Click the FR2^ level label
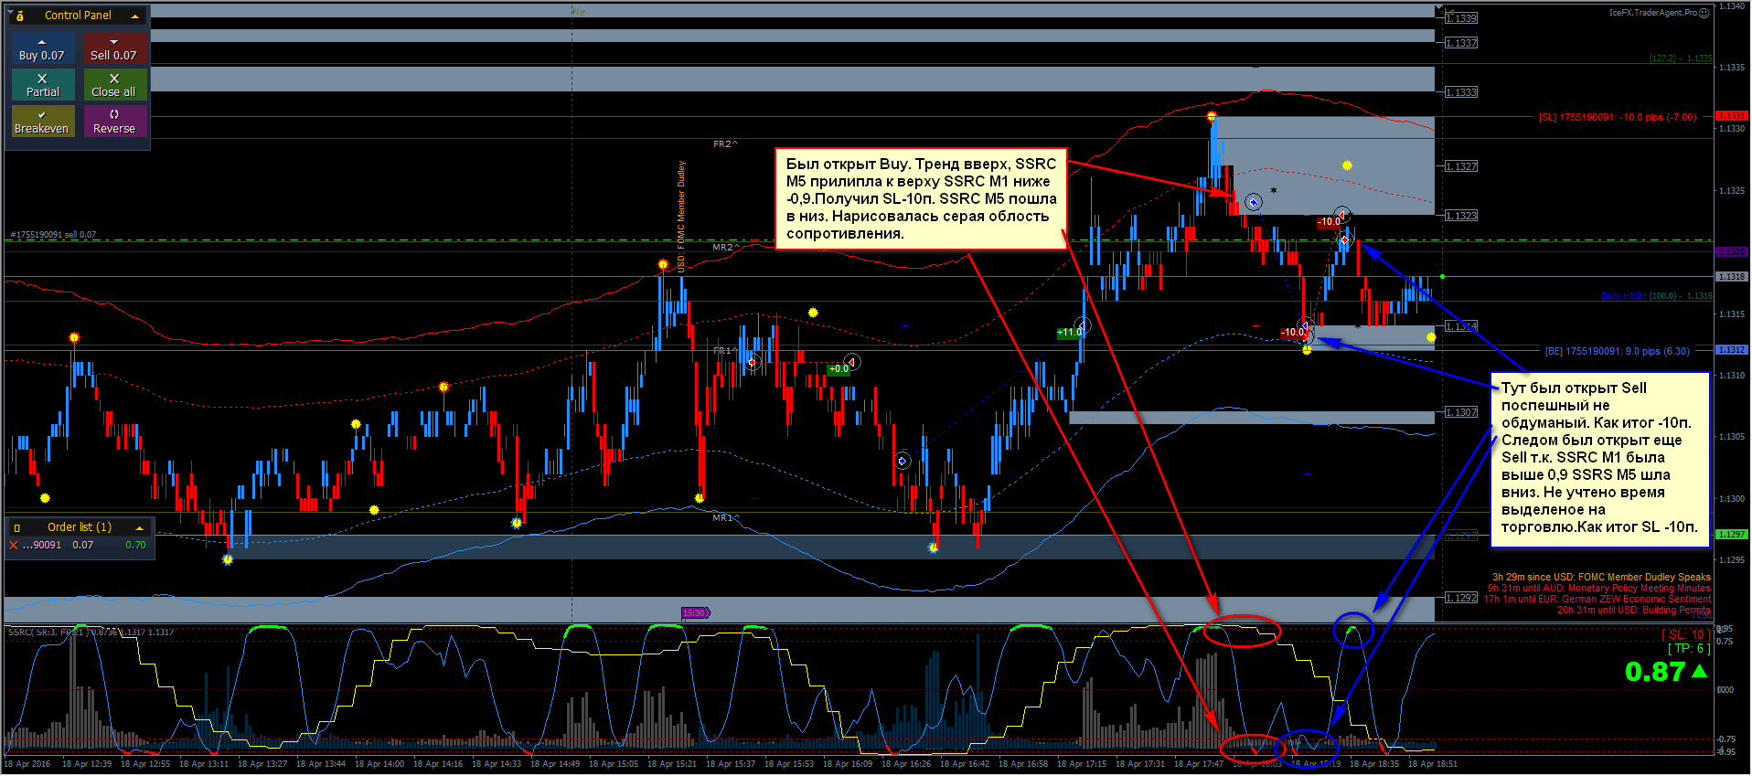This screenshot has height=776, width=1752. pos(726,144)
